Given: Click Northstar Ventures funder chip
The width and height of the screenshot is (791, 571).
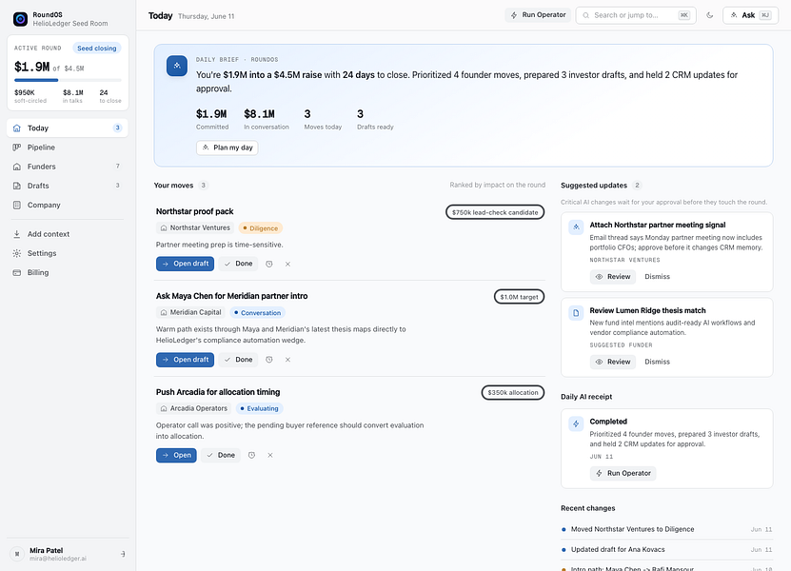Looking at the screenshot, I should tap(195, 228).
